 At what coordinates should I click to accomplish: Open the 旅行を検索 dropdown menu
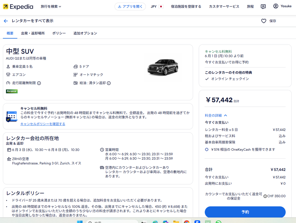51,7
